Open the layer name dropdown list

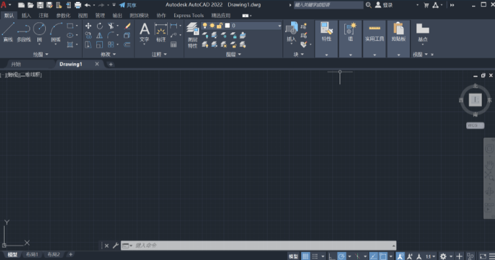(279, 26)
